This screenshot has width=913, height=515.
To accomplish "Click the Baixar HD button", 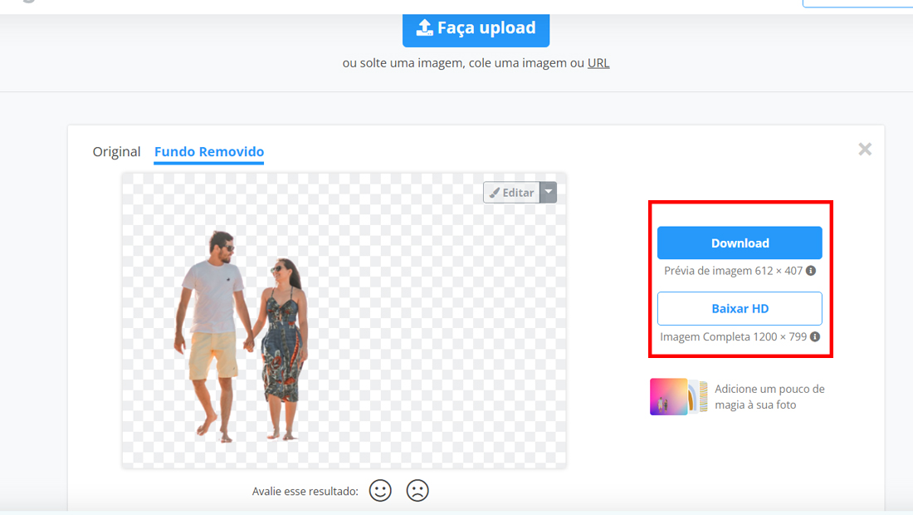I will tap(740, 309).
